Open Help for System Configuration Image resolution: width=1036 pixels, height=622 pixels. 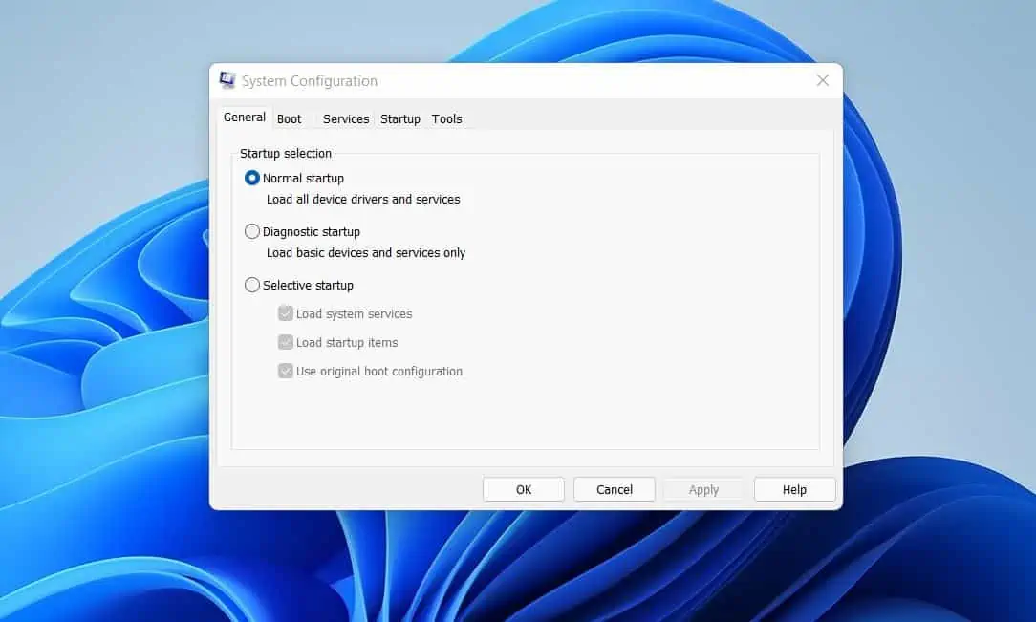click(795, 489)
